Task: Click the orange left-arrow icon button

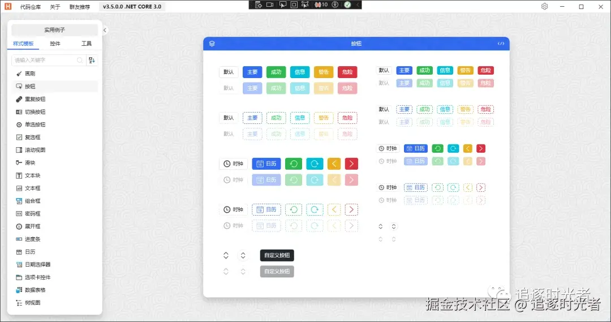Action: 334,164
